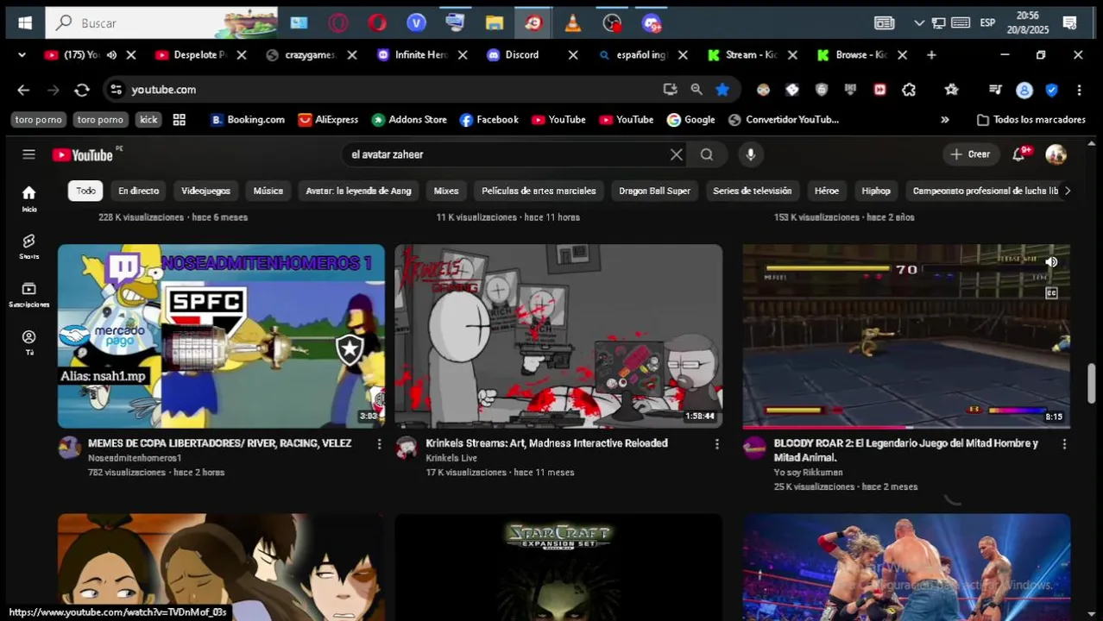Toggle subtitles on Bloody Roar 2 preview

[1051, 293]
